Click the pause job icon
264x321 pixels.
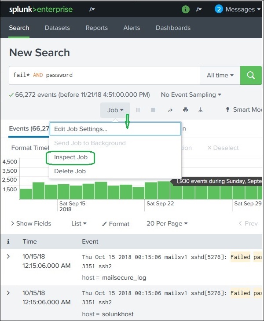pyautogui.click(x=138, y=110)
